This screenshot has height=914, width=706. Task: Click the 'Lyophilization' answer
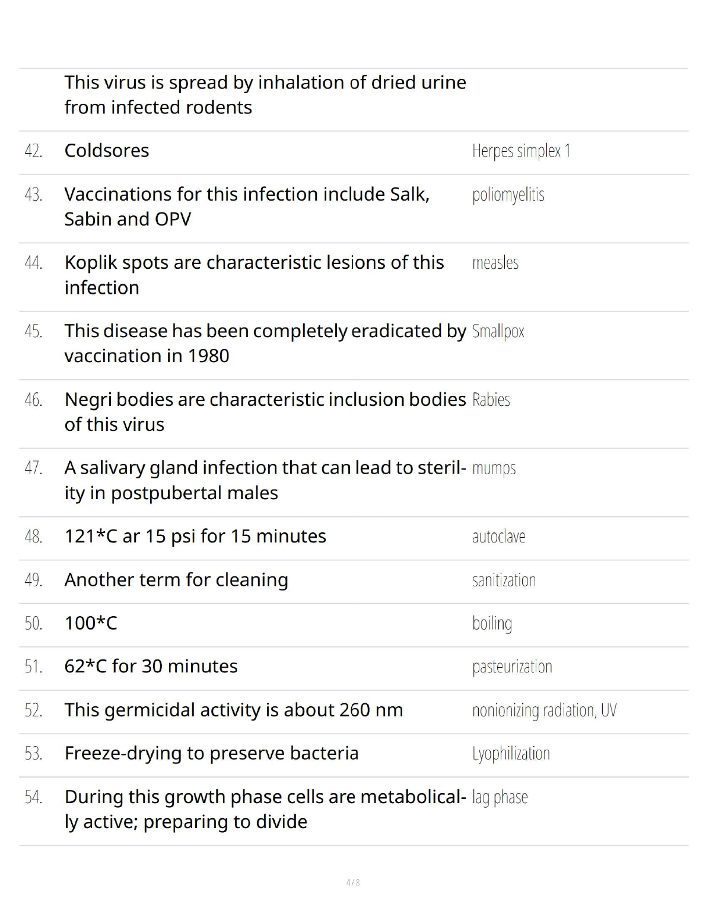[511, 753]
